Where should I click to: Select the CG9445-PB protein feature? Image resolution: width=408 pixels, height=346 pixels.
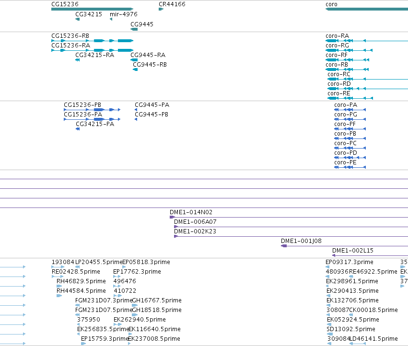tap(136, 119)
